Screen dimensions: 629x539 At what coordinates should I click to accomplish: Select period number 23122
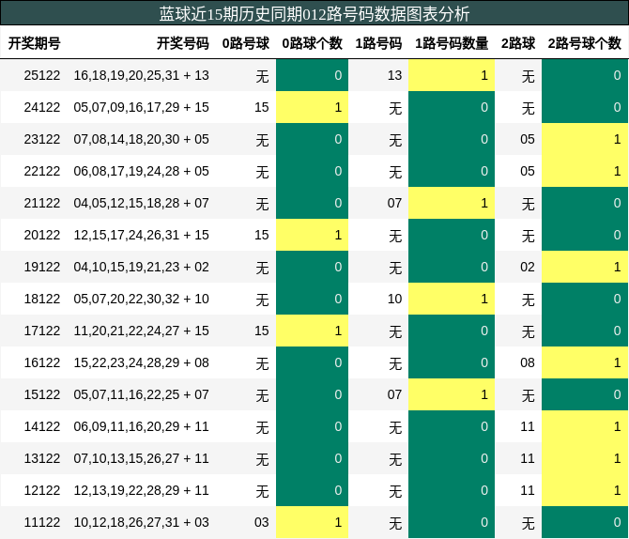click(x=42, y=139)
